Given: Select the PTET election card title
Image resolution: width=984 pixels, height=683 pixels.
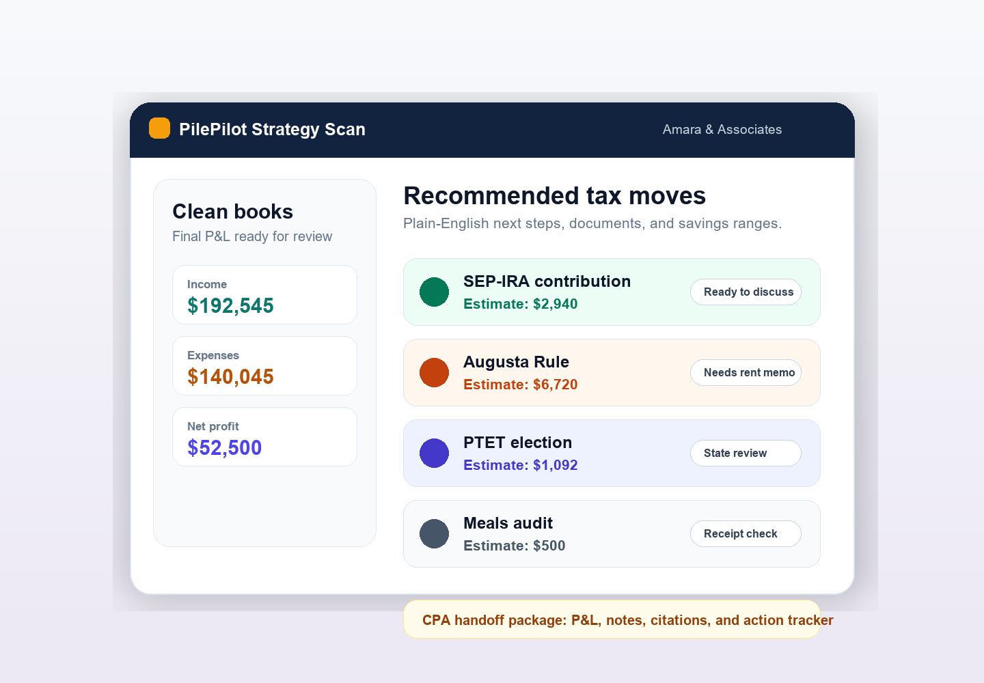Looking at the screenshot, I should (517, 443).
